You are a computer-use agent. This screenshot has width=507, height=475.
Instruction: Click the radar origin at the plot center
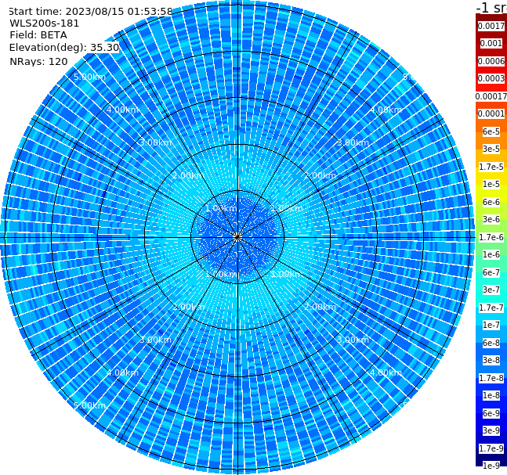coord(237,238)
